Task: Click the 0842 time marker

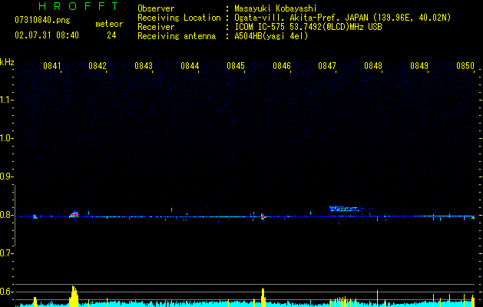Action: click(98, 66)
